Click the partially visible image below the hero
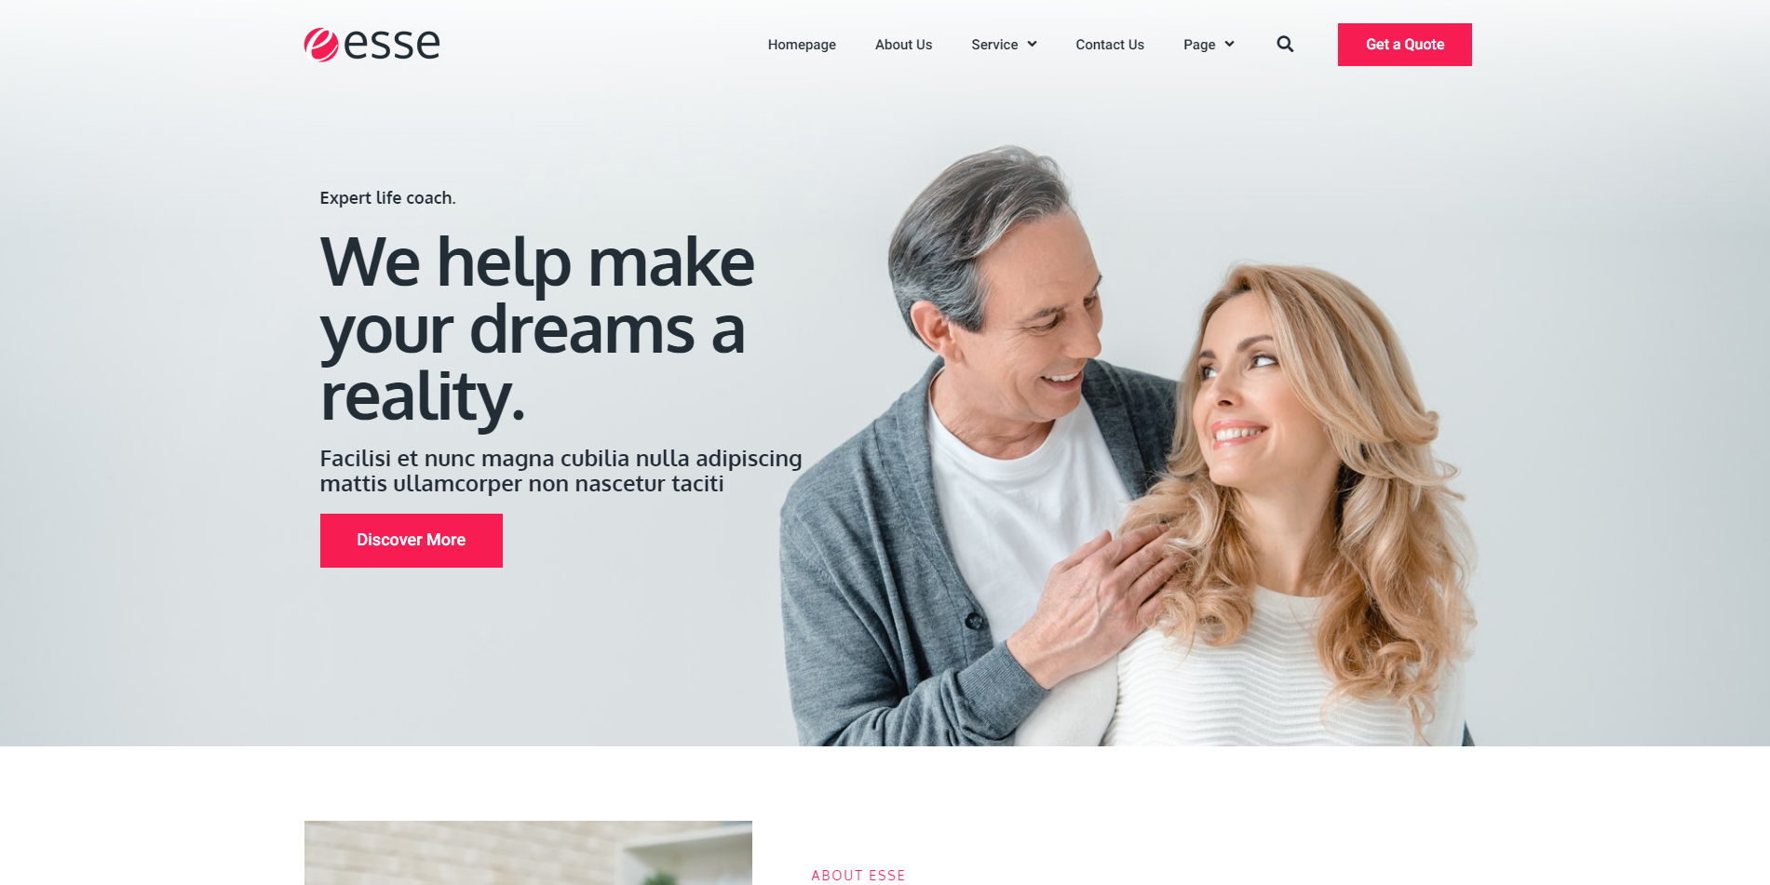The width and height of the screenshot is (1770, 885). click(528, 852)
